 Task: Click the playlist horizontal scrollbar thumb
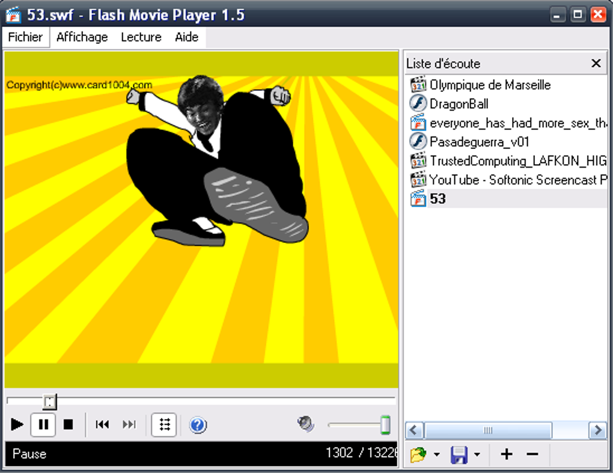488,430
